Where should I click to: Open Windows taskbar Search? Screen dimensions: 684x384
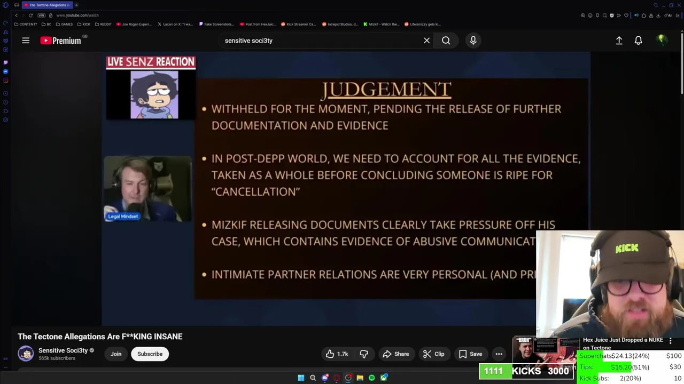coord(313,378)
